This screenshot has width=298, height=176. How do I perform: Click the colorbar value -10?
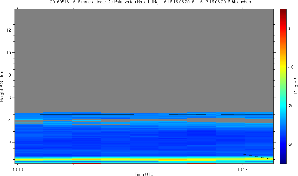pyautogui.click(x=290, y=67)
